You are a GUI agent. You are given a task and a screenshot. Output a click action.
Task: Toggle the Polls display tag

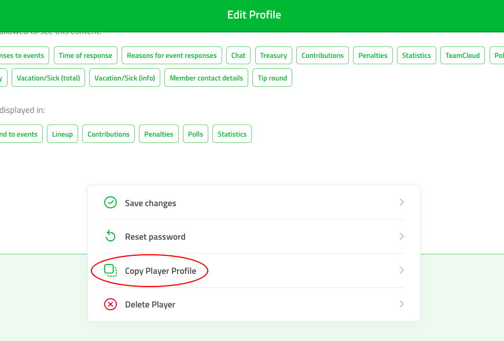pyautogui.click(x=196, y=134)
